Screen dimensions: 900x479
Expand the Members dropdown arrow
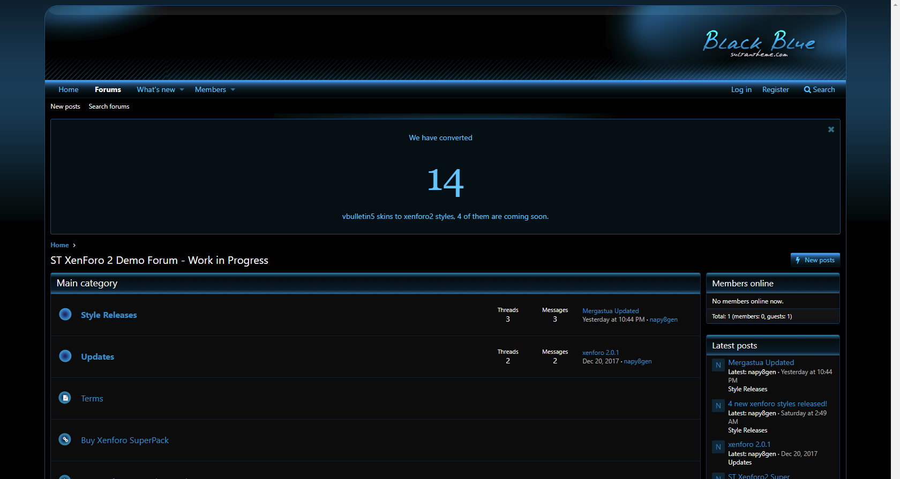(232, 89)
